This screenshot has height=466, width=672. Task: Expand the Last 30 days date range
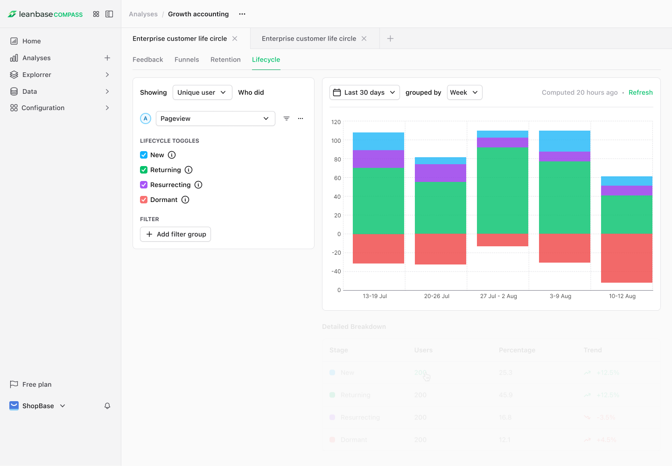364,92
